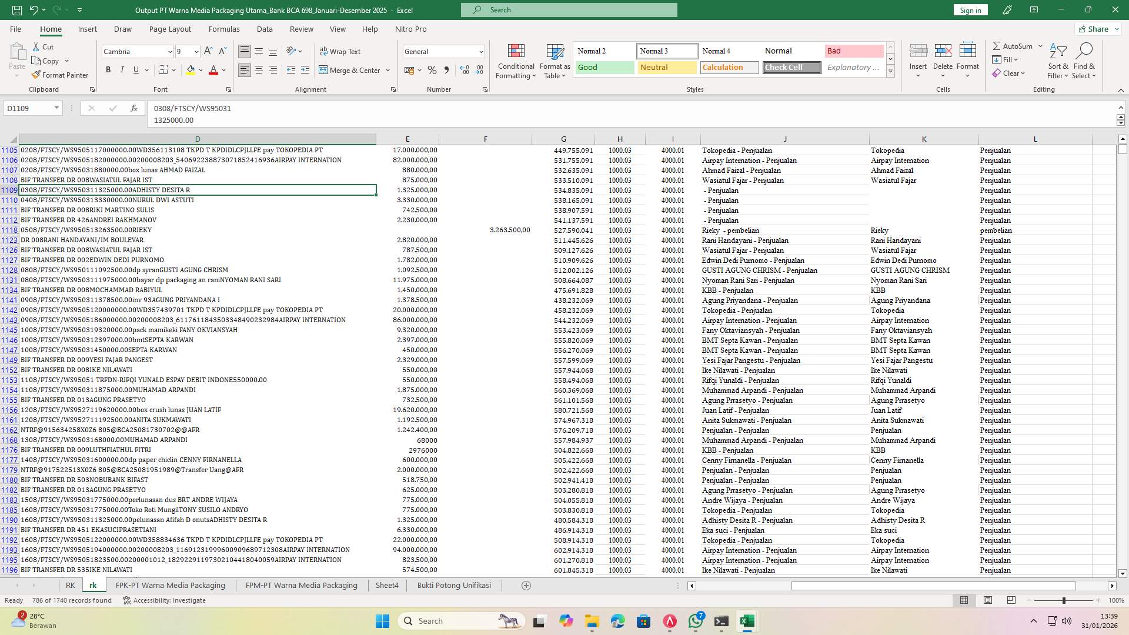The height and width of the screenshot is (635, 1129).
Task: Select the Insert Cells icon
Action: (918, 56)
